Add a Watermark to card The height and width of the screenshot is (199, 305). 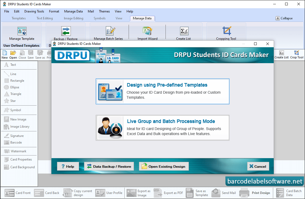pyautogui.click(x=15, y=151)
